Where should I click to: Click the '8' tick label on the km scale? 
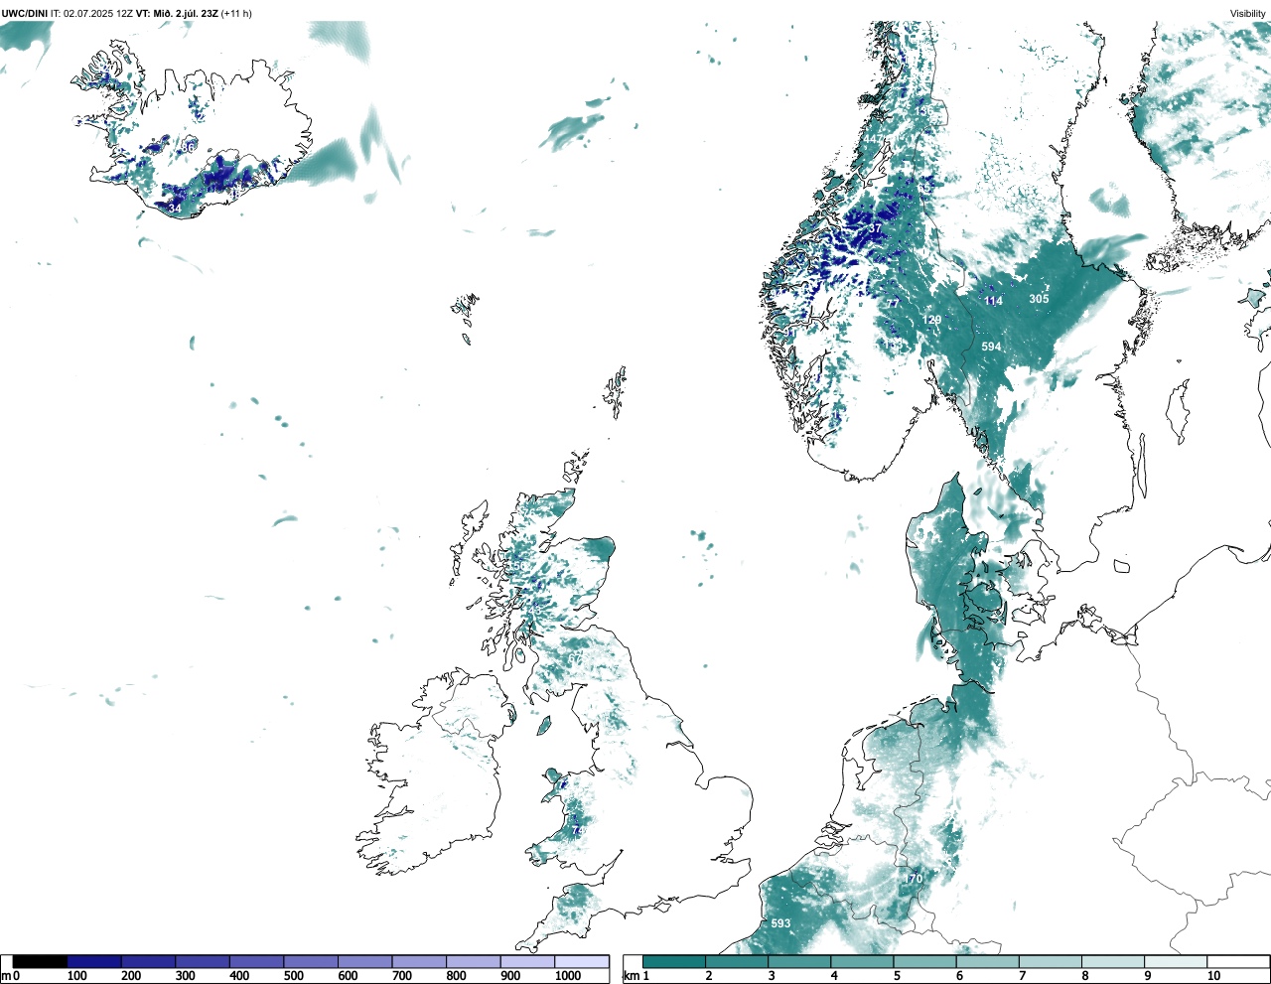1084,976
